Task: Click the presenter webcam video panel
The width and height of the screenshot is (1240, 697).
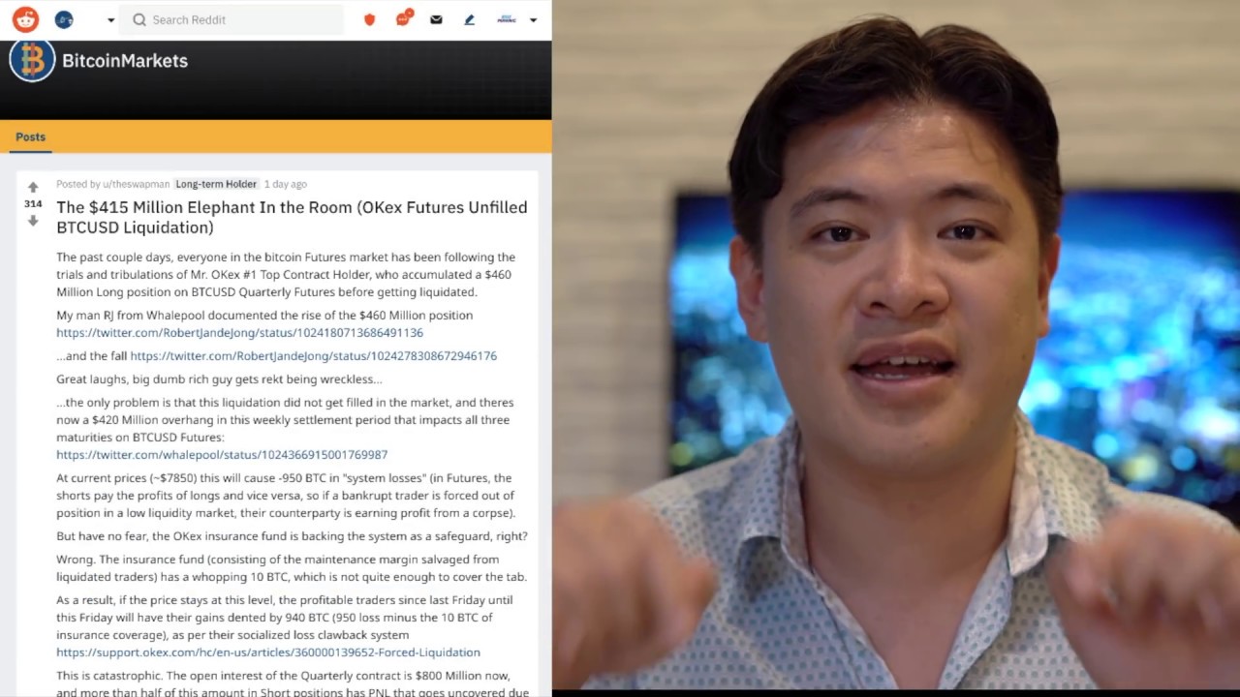Action: 896,345
